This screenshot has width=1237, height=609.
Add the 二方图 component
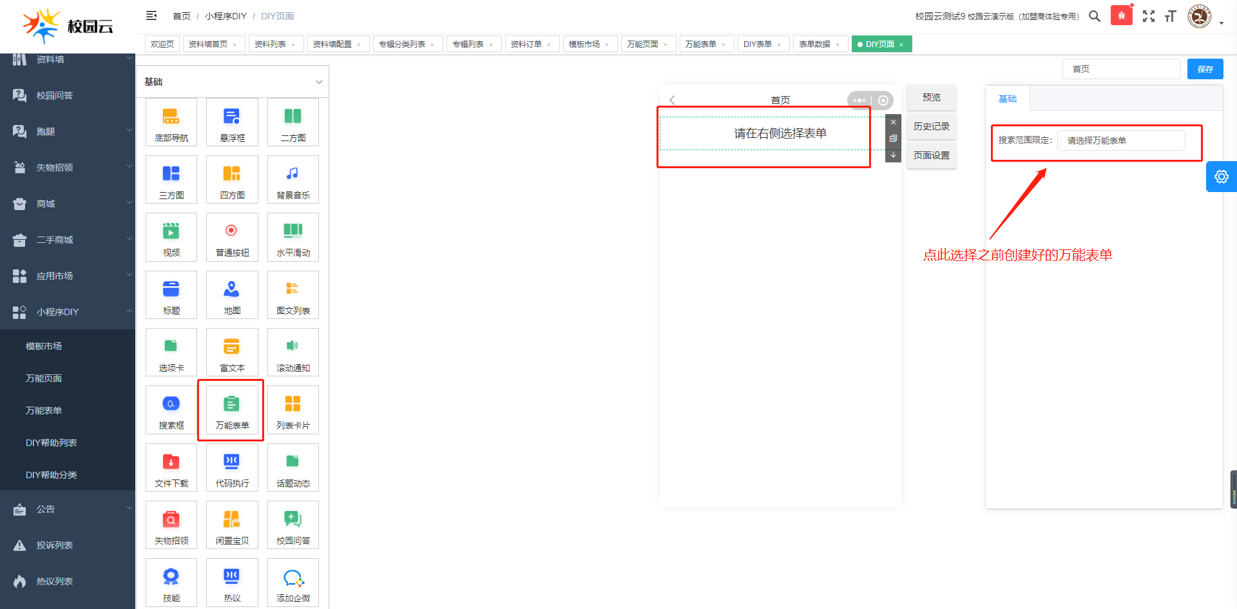coord(293,122)
